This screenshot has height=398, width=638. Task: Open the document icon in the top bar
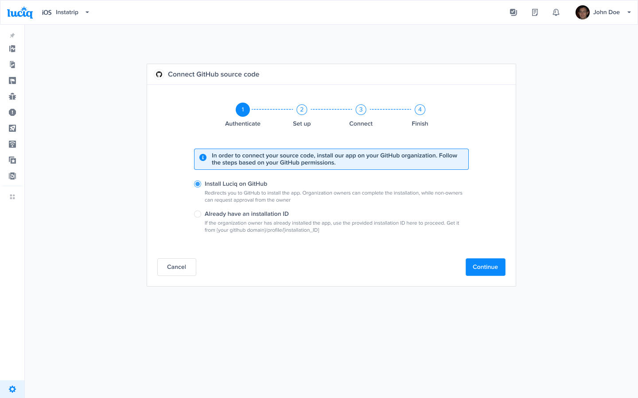click(535, 12)
